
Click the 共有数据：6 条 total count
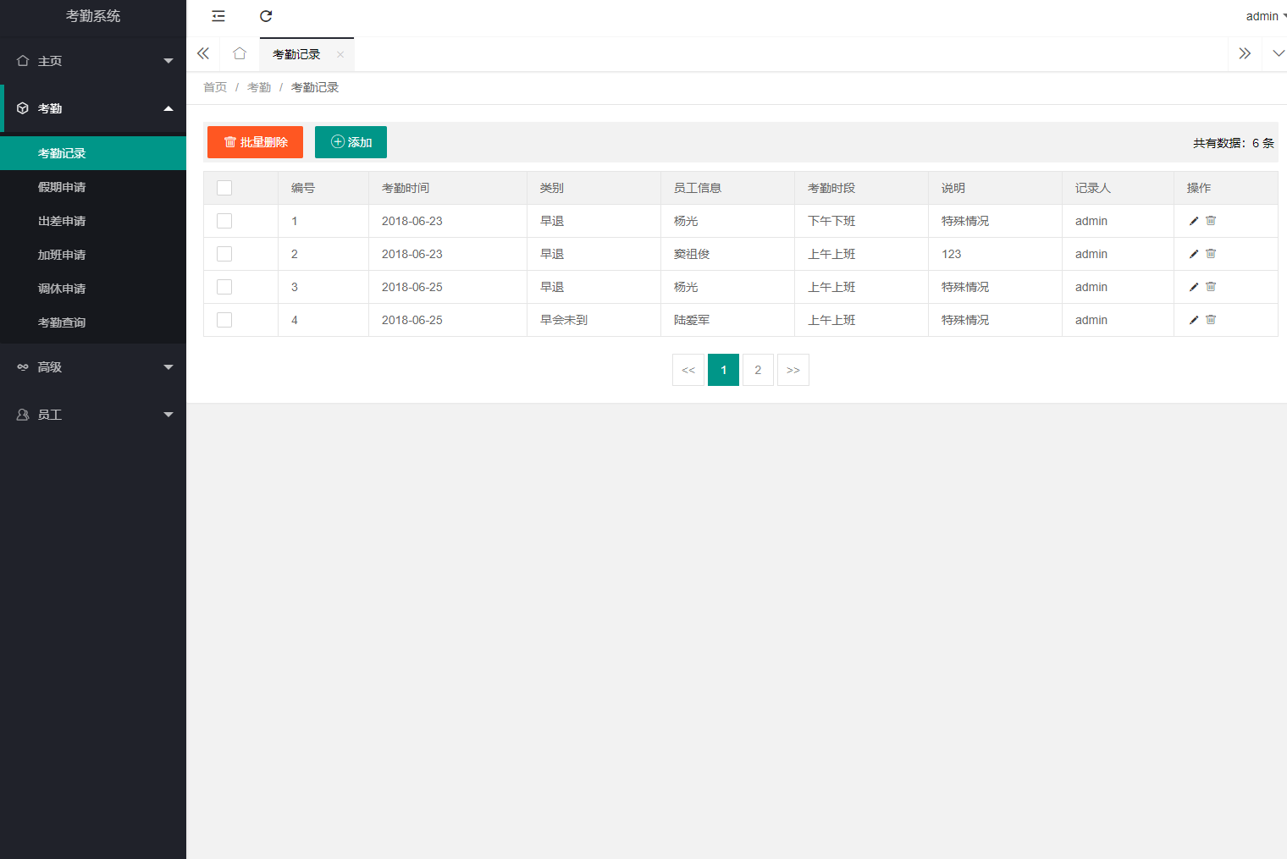point(1234,143)
